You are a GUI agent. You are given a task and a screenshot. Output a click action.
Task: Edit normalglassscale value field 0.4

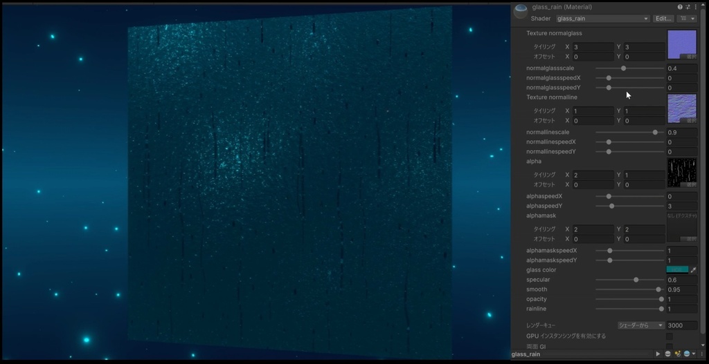(682, 68)
